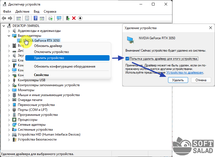This screenshot has width=215, height=157.
Task: Open 'Устройства по драйверам' link
Action: tap(185, 72)
